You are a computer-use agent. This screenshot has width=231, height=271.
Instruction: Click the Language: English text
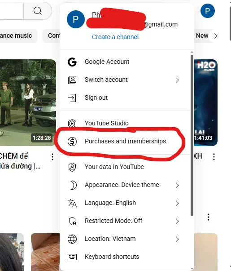click(x=110, y=203)
